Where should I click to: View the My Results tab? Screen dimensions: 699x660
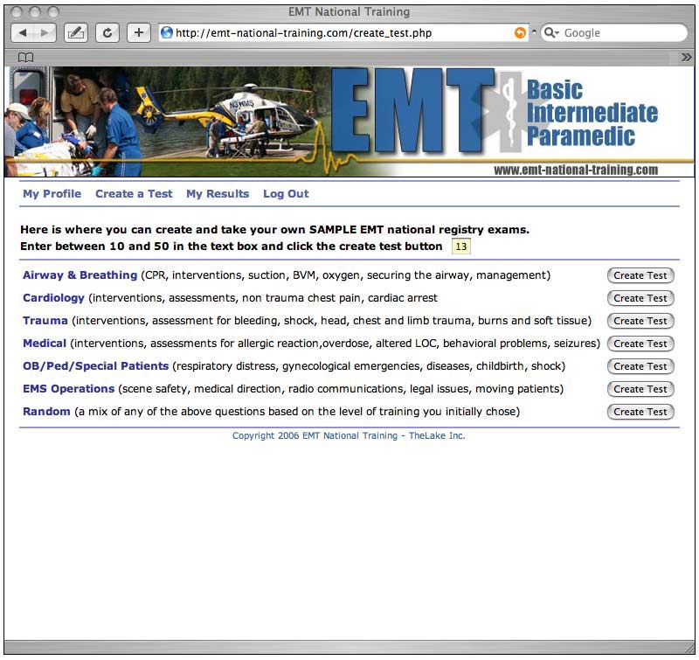pos(218,194)
